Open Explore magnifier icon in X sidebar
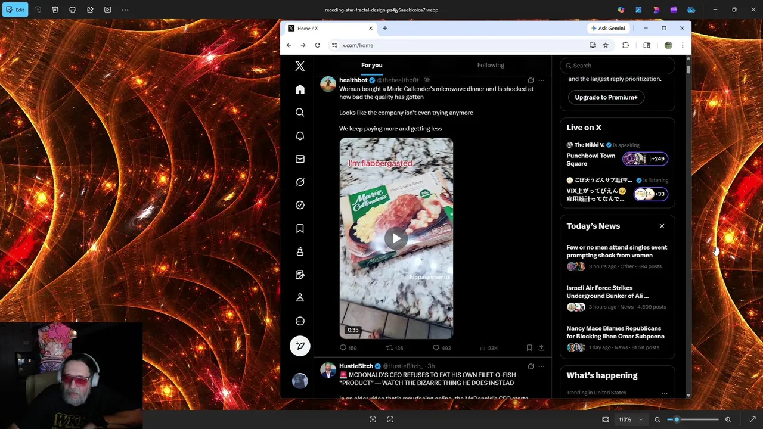This screenshot has height=429, width=763. pyautogui.click(x=300, y=112)
